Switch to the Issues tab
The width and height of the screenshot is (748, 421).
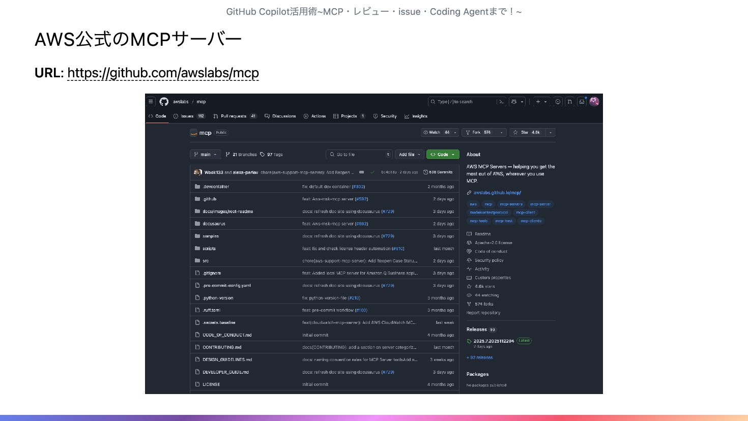tap(189, 116)
